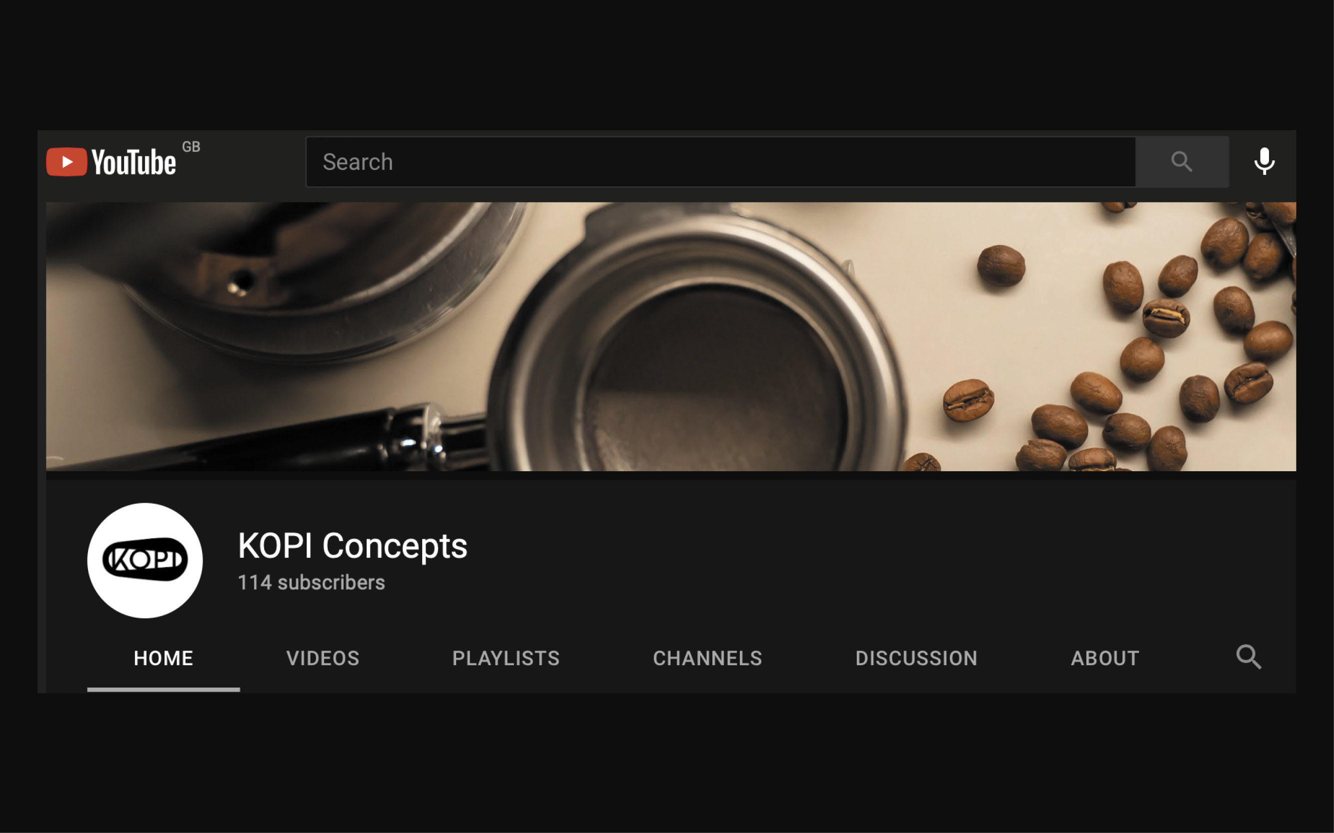Open the PLAYLISTS tab
This screenshot has height=833, width=1334.
(506, 659)
